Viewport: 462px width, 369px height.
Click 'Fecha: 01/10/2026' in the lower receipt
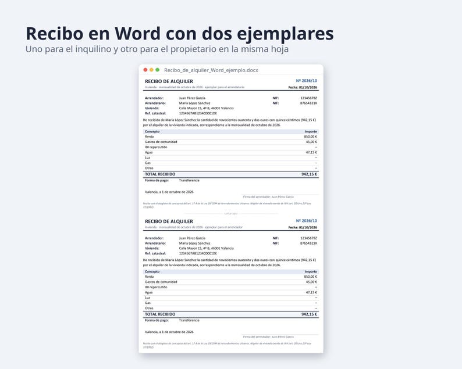click(303, 227)
